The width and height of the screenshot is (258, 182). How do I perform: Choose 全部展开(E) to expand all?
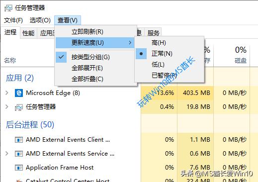95,68
